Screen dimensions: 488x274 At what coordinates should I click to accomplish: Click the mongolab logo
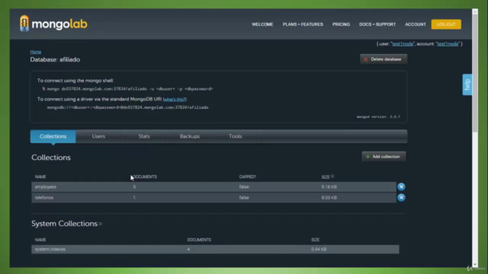pyautogui.click(x=53, y=24)
